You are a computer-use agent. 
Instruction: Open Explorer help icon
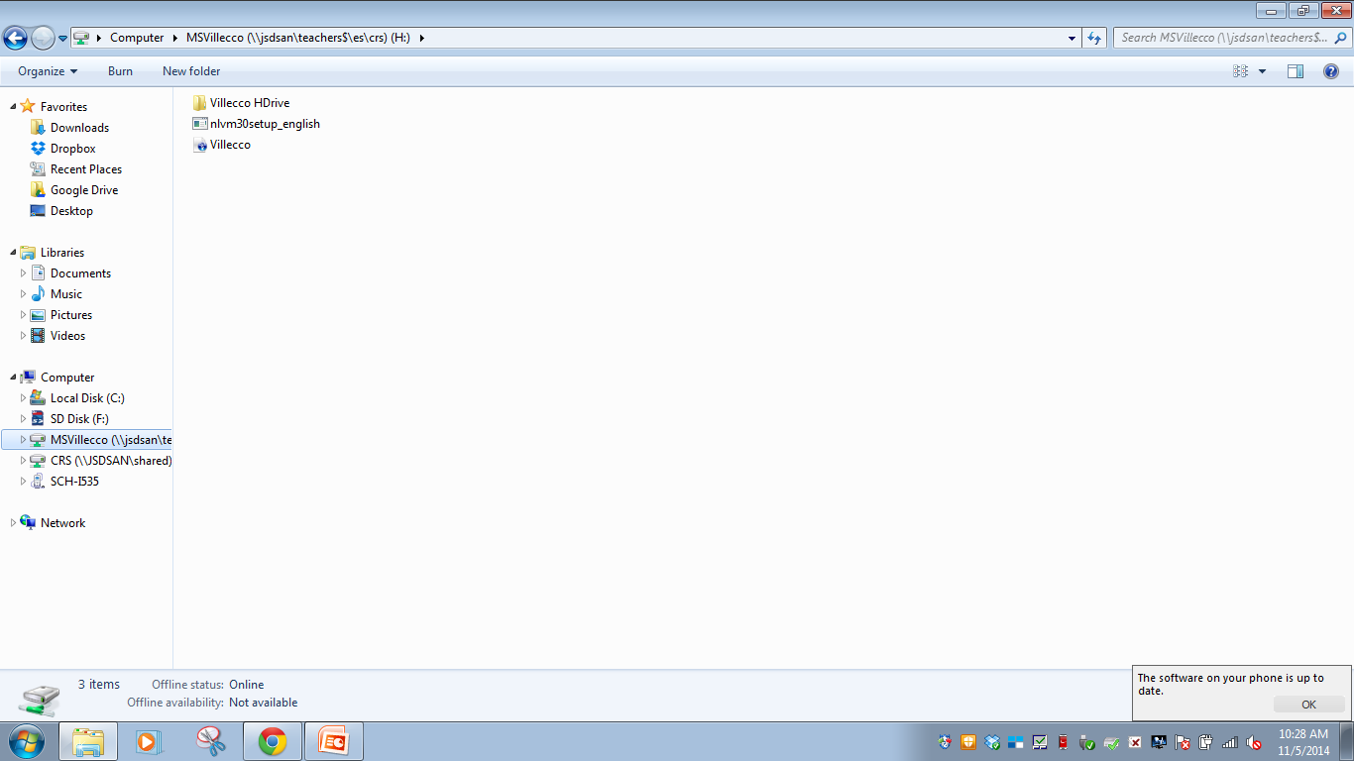[1331, 71]
